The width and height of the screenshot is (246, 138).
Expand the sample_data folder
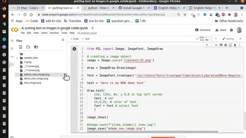17,58
